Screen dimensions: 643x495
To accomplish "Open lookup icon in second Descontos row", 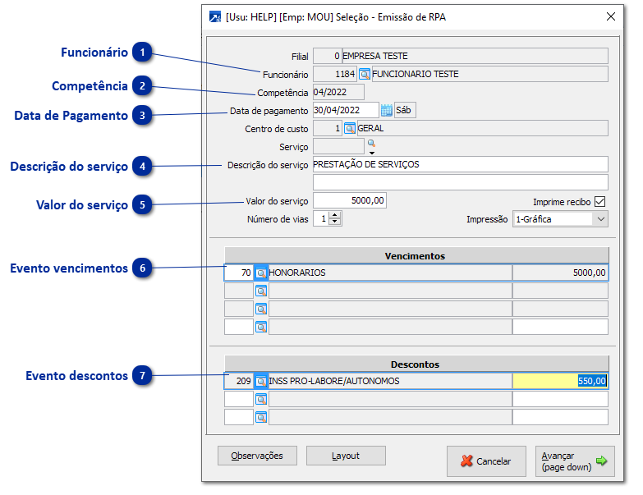I will tap(261, 399).
